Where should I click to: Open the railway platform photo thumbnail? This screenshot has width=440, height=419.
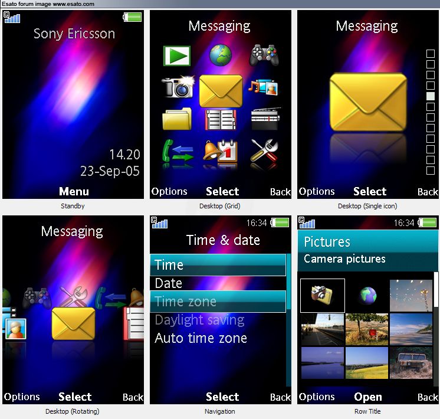[323, 329]
